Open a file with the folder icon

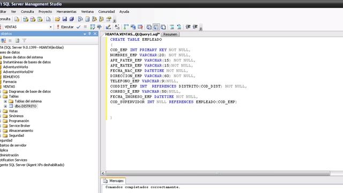pos(57,19)
